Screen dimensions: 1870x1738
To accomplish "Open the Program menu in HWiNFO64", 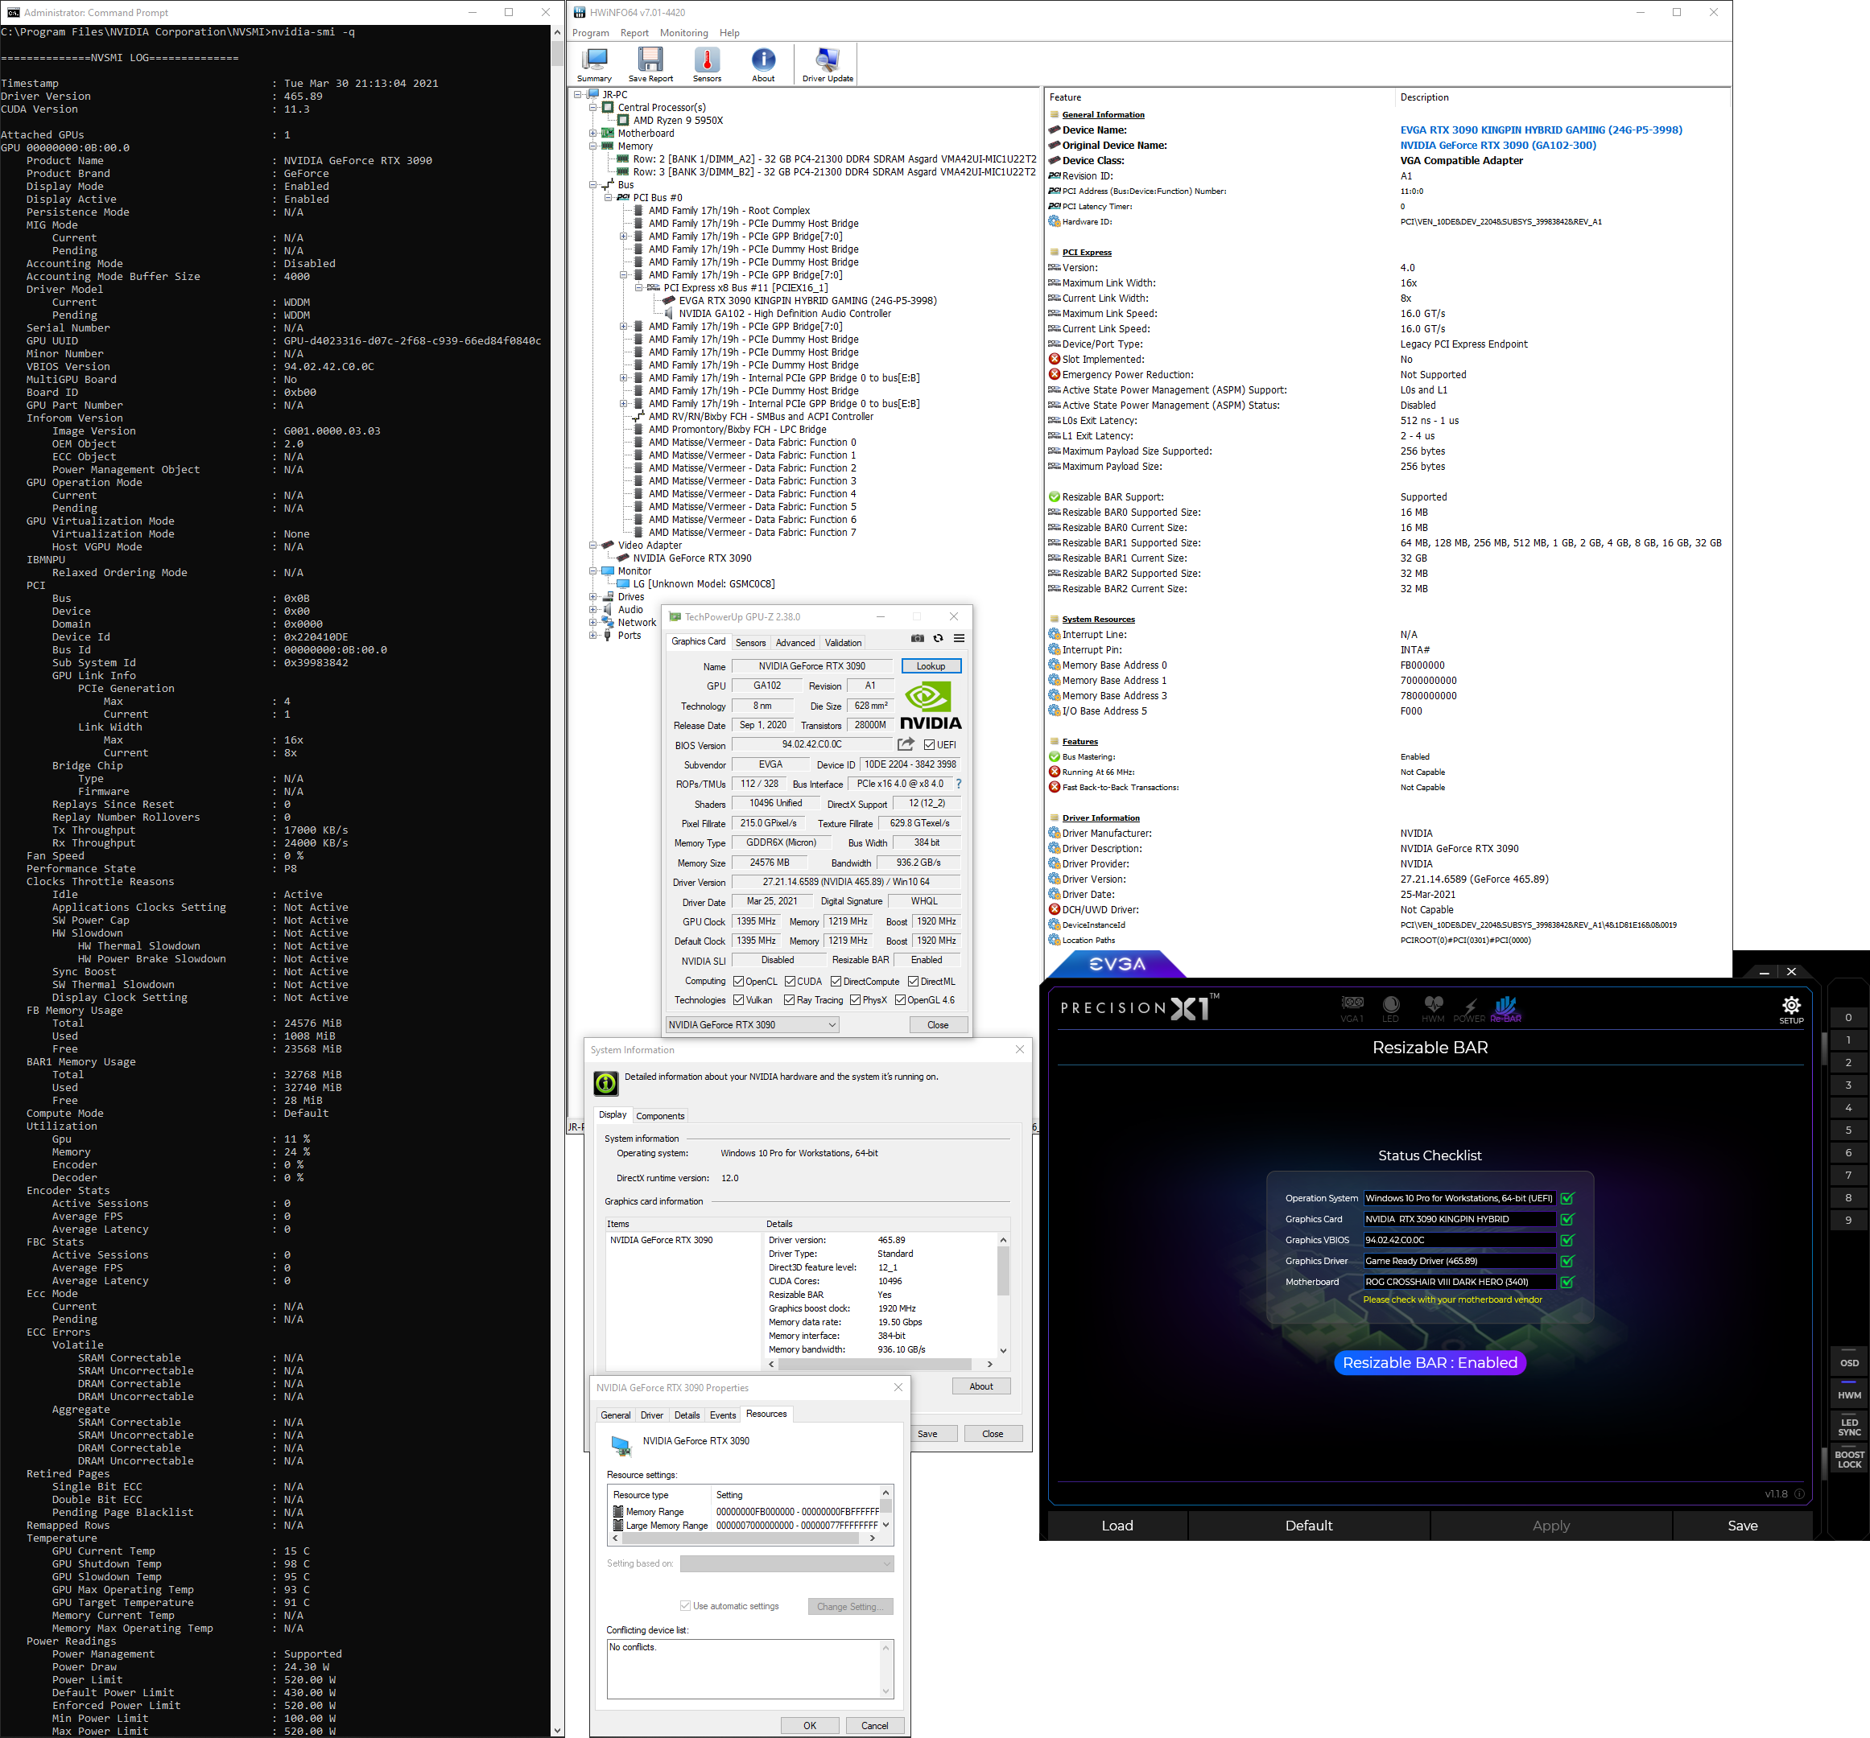I will tap(591, 33).
